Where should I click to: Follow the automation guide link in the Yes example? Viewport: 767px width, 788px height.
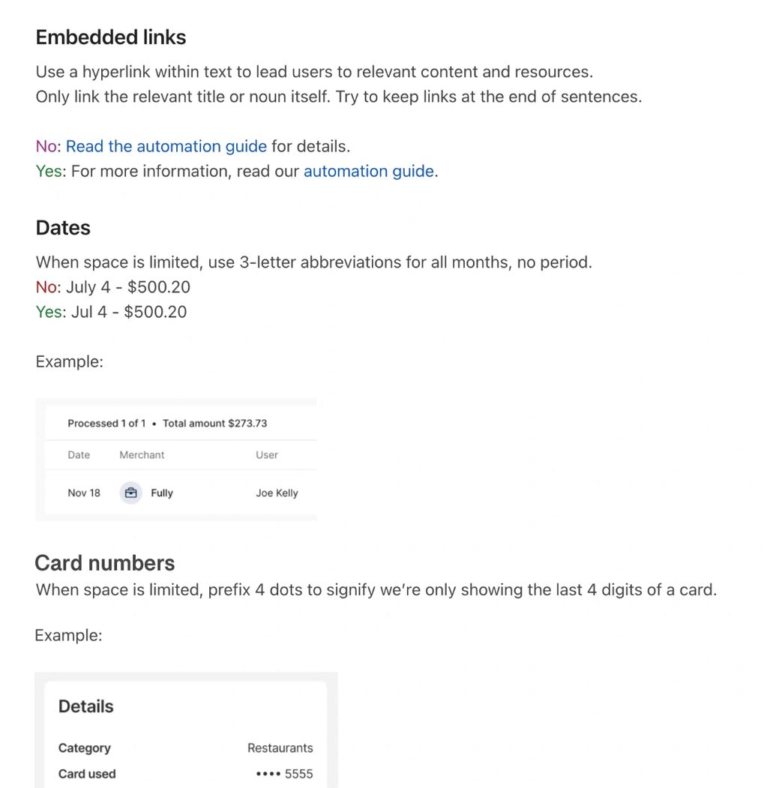tap(368, 171)
